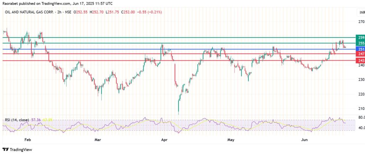Click the RSI 80 level on scale
The width and height of the screenshot is (365, 155).
click(361, 117)
